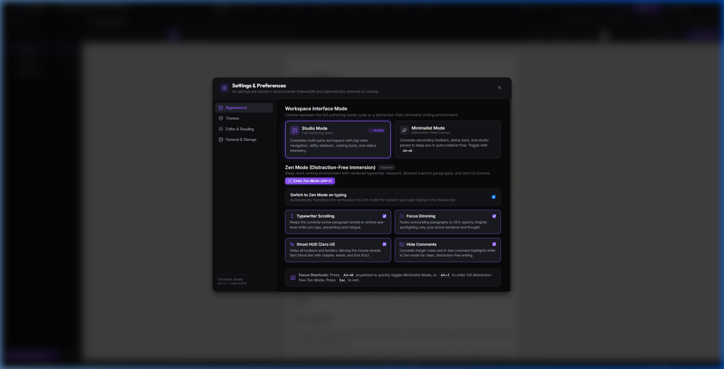This screenshot has height=369, width=724.
Task: Select the Studio Mode card title
Action: pyautogui.click(x=314, y=128)
